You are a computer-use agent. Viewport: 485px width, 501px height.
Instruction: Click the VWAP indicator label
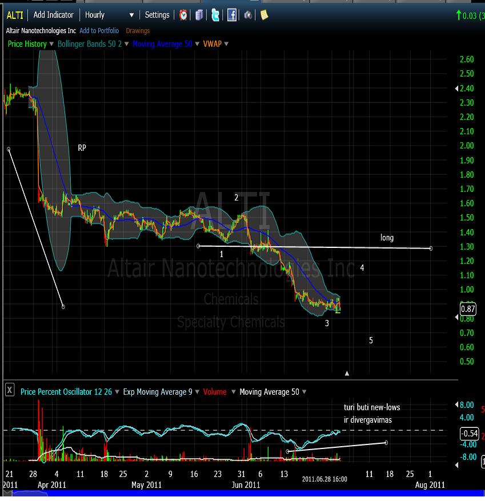click(212, 44)
